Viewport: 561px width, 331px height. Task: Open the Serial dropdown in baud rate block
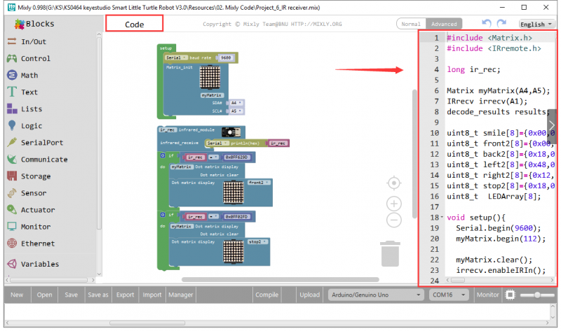176,57
